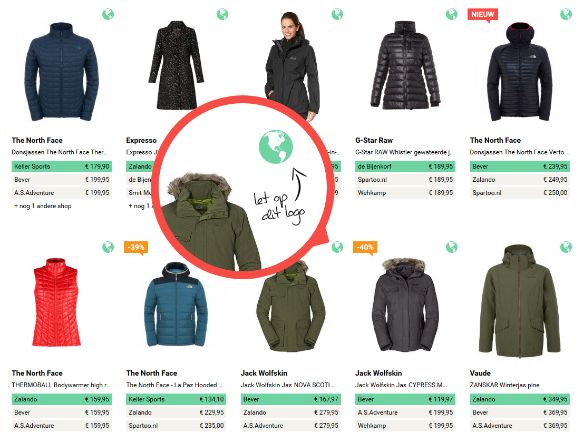
Task: Click NIEUW badge on North Face Verto
Action: tap(483, 15)
